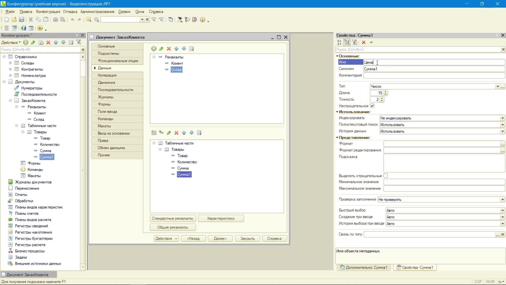Enable Выделять отрицательные checkbox
Screen dimensions: 506x285
point(386,176)
